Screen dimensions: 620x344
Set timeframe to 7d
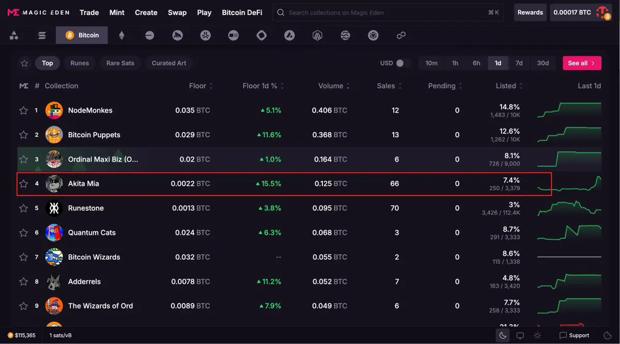point(519,63)
